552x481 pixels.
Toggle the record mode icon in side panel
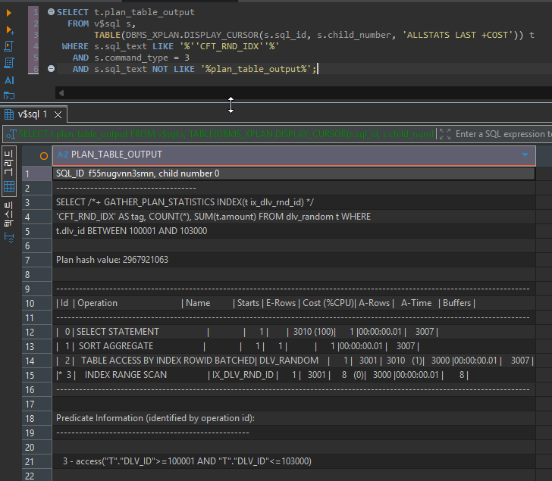tap(9, 238)
